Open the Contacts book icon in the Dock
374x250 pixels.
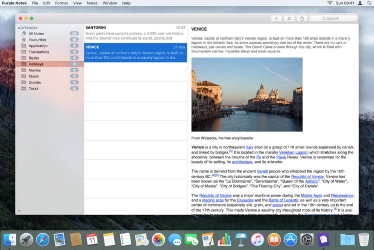[x=76, y=239]
